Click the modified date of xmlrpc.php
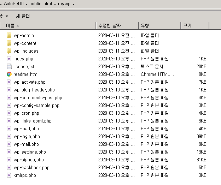 [116, 175]
